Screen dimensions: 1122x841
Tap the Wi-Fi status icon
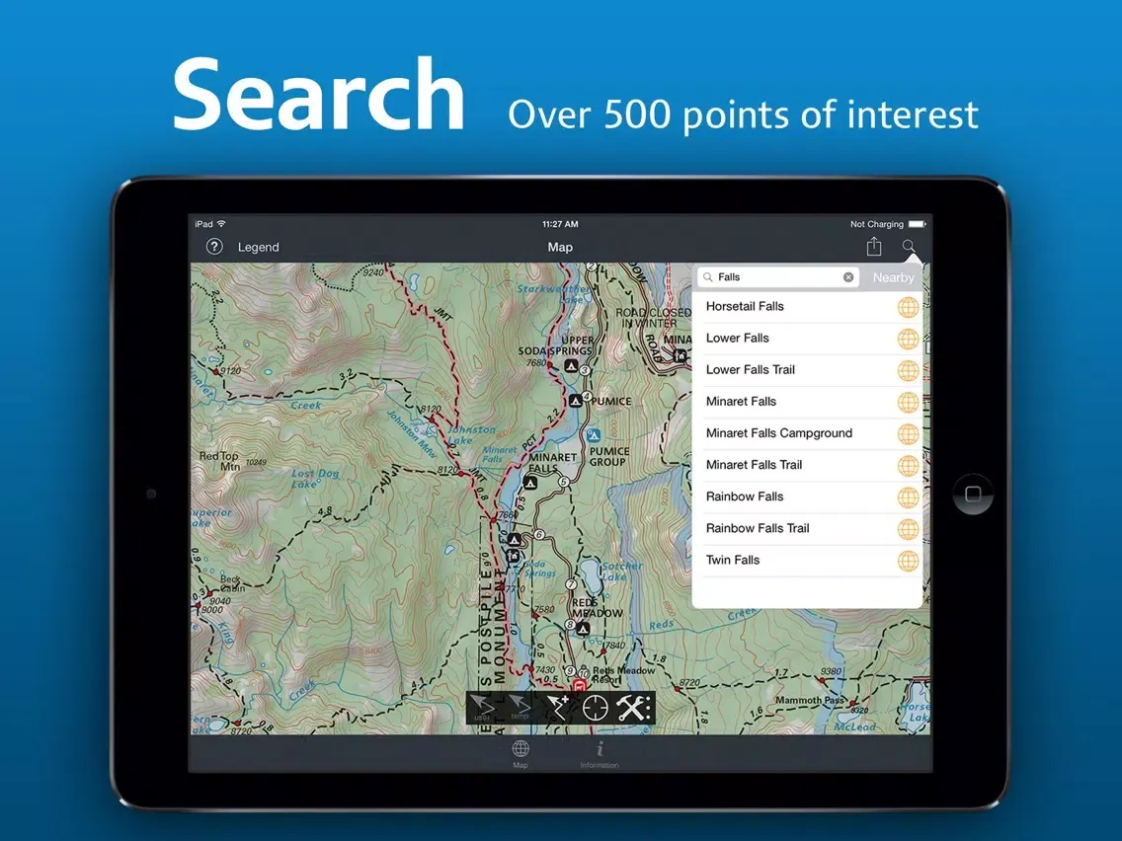tap(222, 224)
